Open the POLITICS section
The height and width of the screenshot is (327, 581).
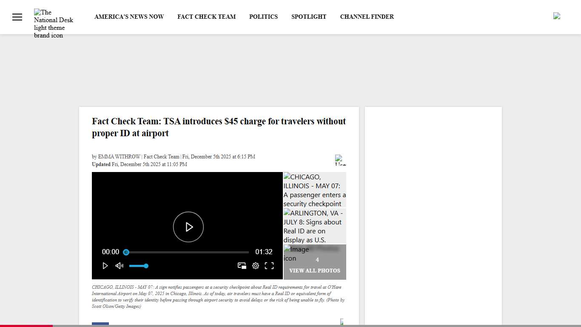click(263, 17)
